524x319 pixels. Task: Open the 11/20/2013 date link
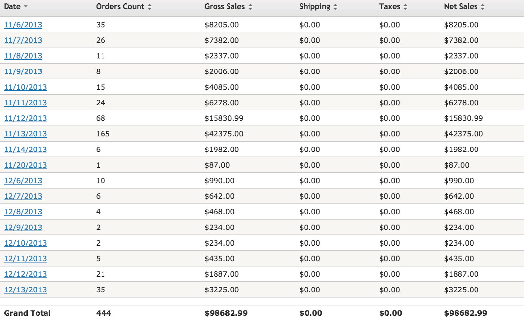25,165
